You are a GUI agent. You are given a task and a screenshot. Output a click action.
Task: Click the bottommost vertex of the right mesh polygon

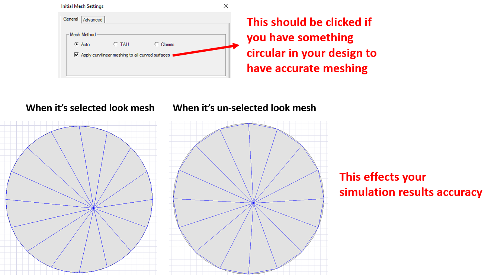(x=248, y=274)
